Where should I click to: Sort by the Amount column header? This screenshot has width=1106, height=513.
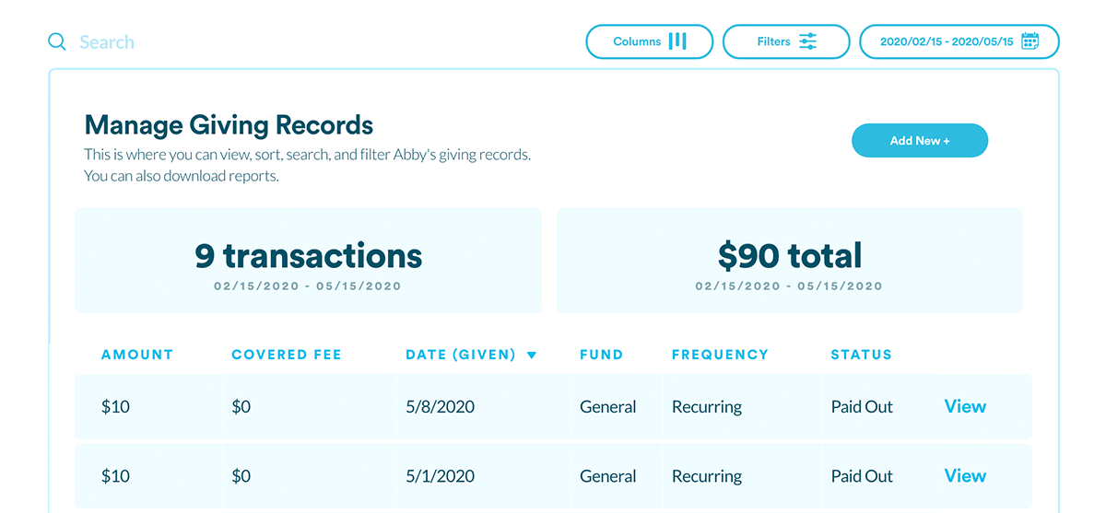click(x=137, y=355)
